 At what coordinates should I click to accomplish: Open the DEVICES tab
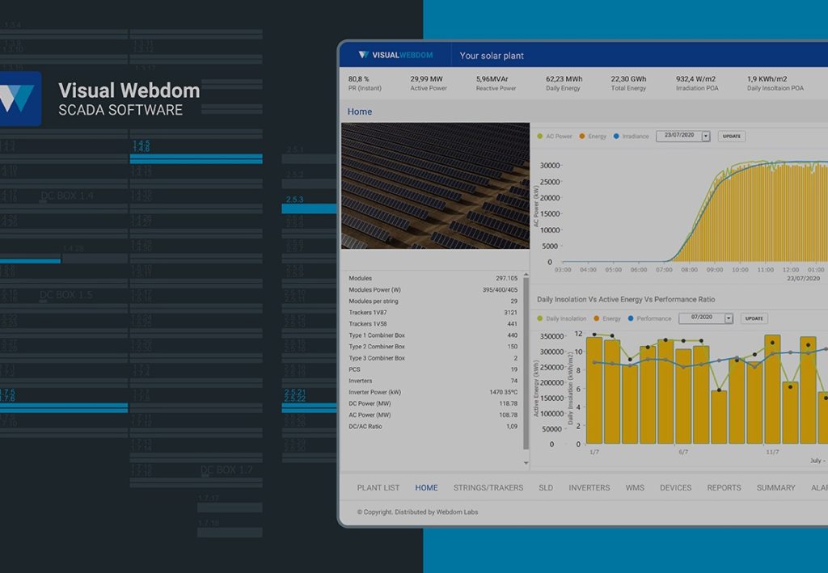click(675, 487)
